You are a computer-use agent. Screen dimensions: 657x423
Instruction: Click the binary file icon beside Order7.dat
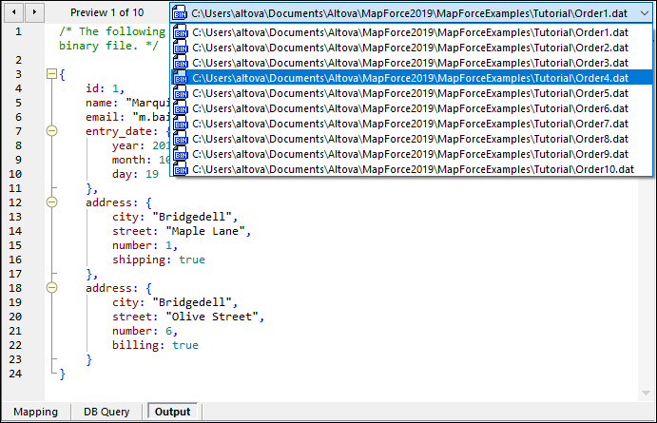coord(181,124)
